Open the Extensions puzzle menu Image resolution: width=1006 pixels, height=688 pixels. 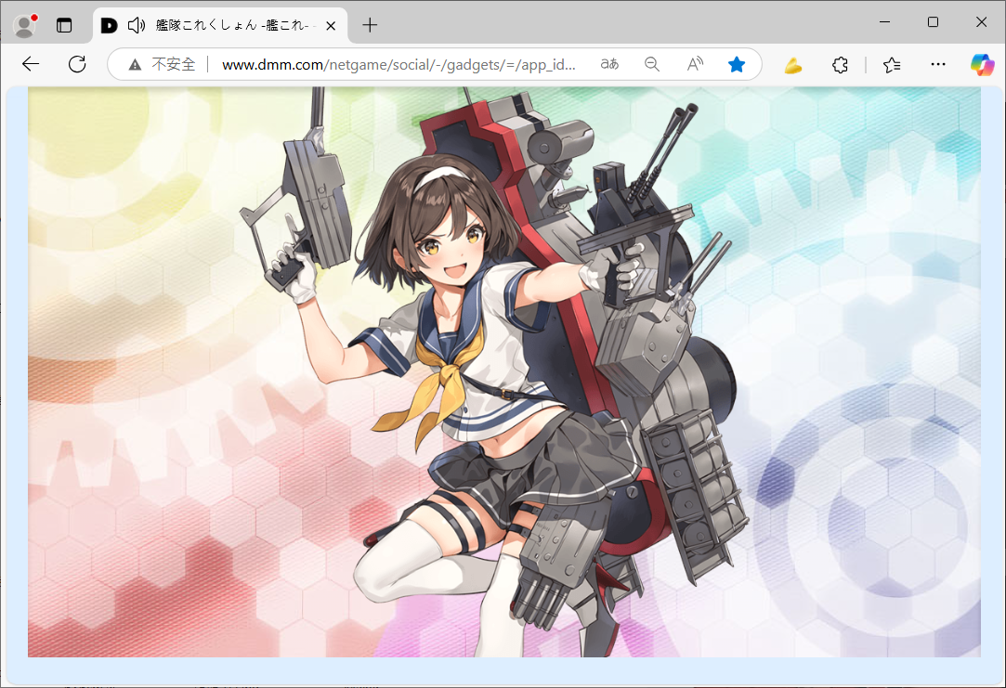[x=840, y=65]
